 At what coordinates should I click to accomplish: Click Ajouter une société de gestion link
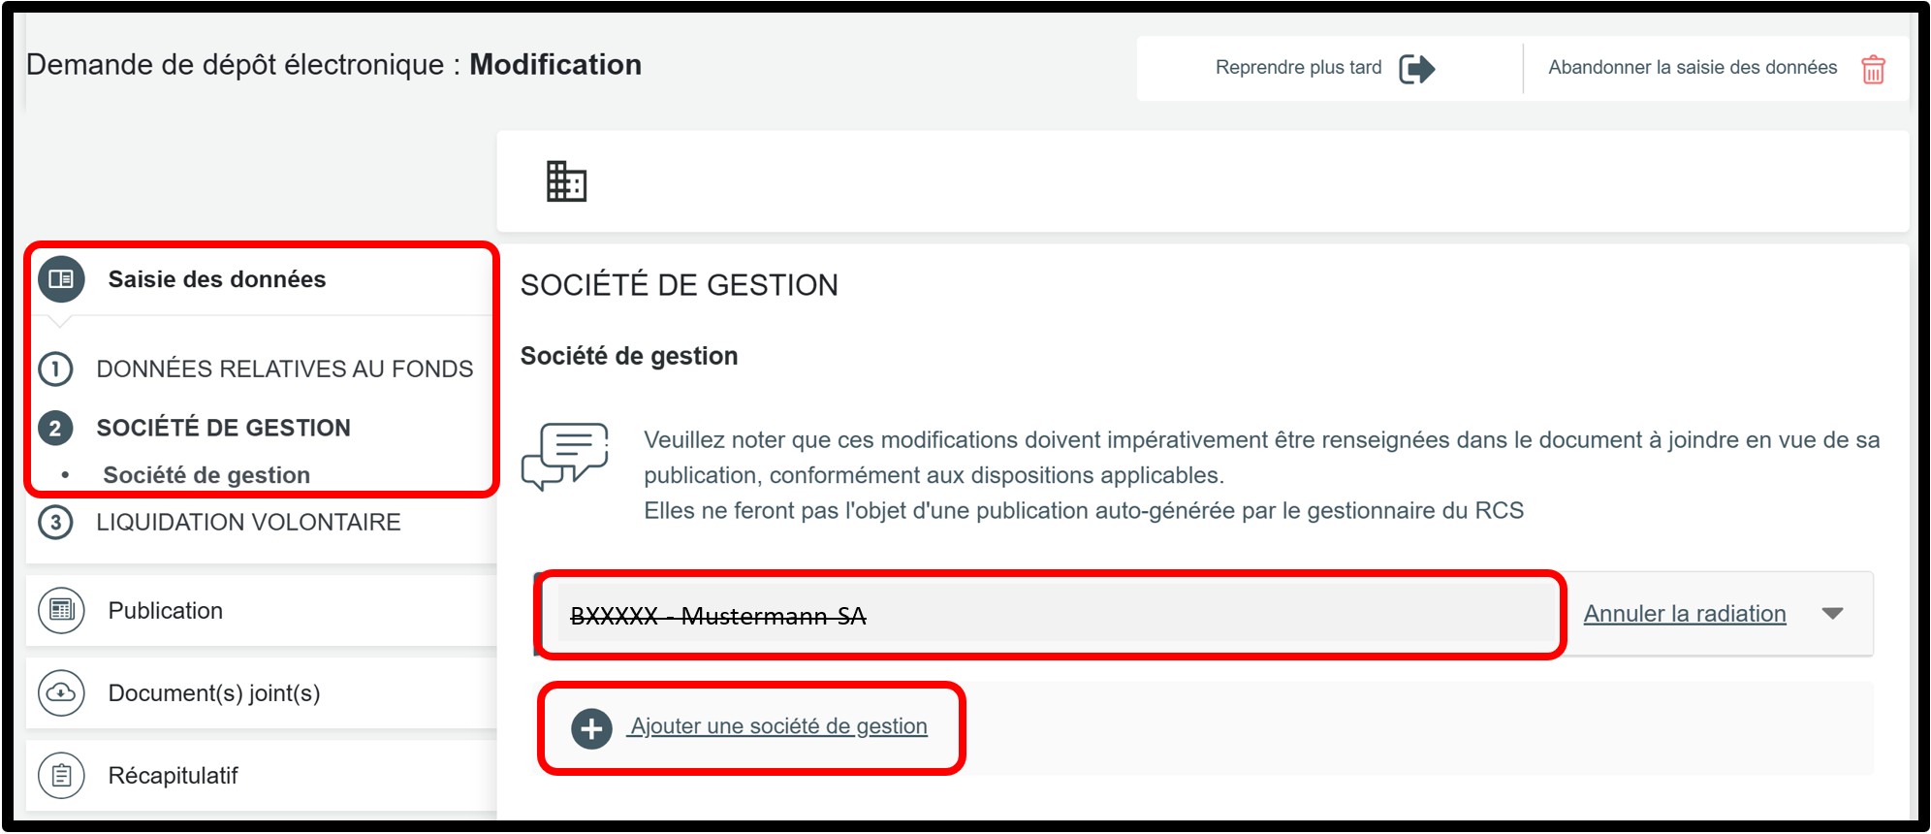pos(778,726)
